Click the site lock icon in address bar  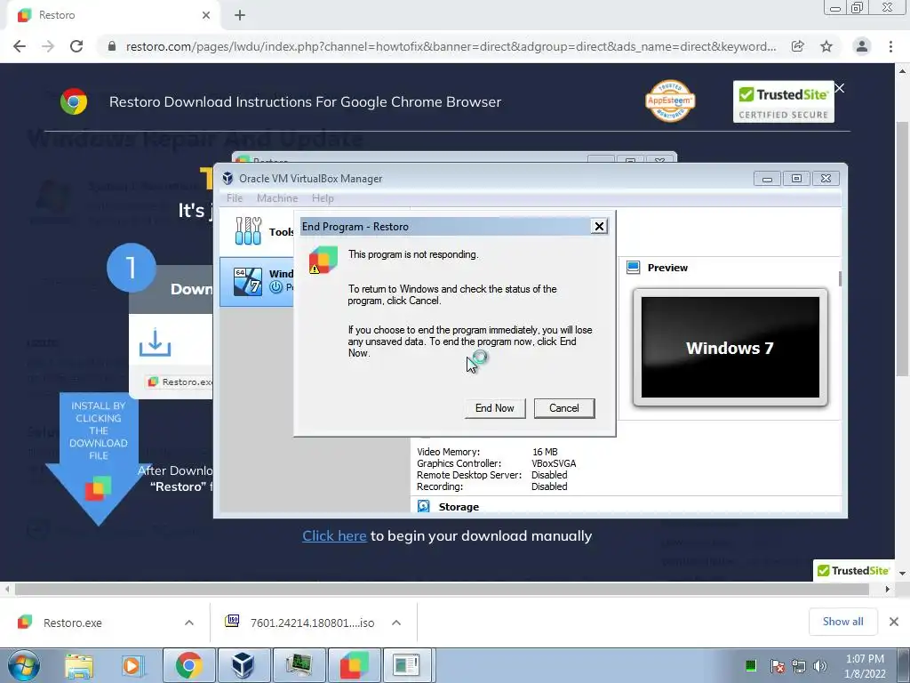click(112, 46)
